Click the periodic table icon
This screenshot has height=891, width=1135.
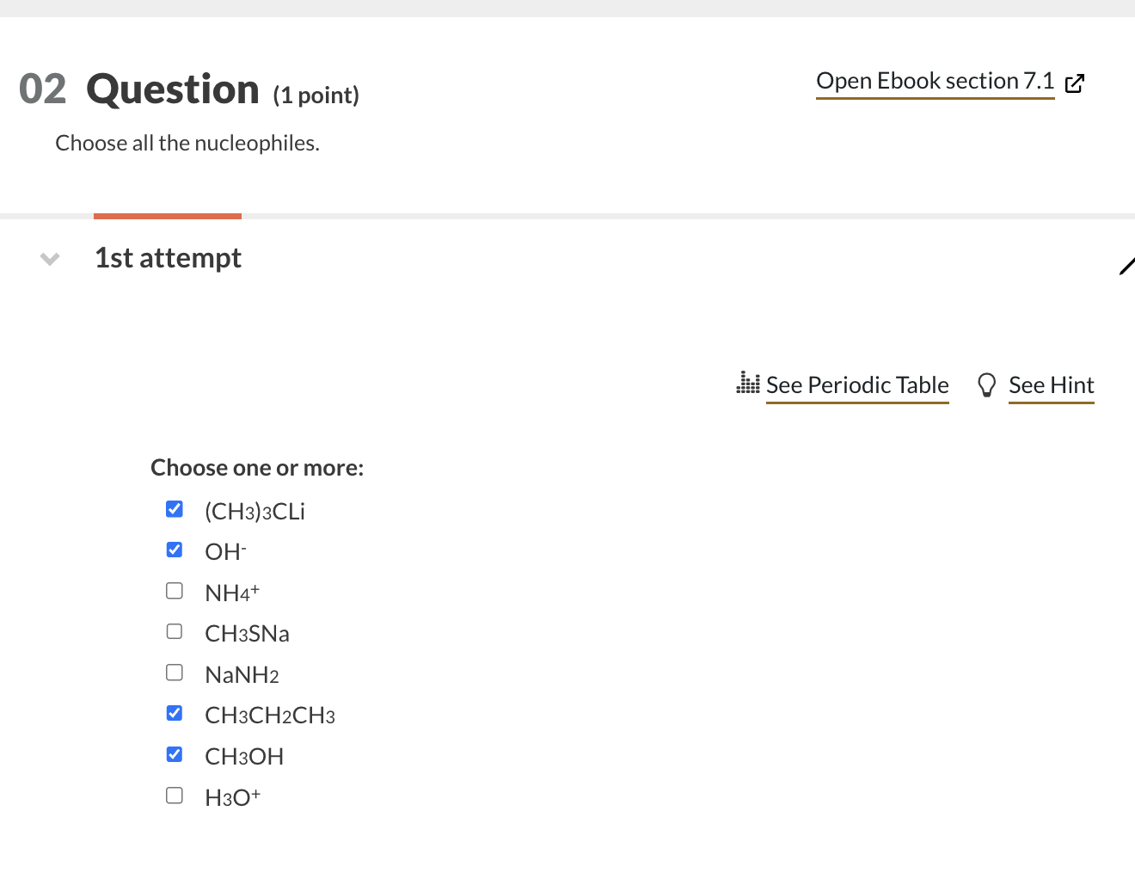[x=749, y=383]
